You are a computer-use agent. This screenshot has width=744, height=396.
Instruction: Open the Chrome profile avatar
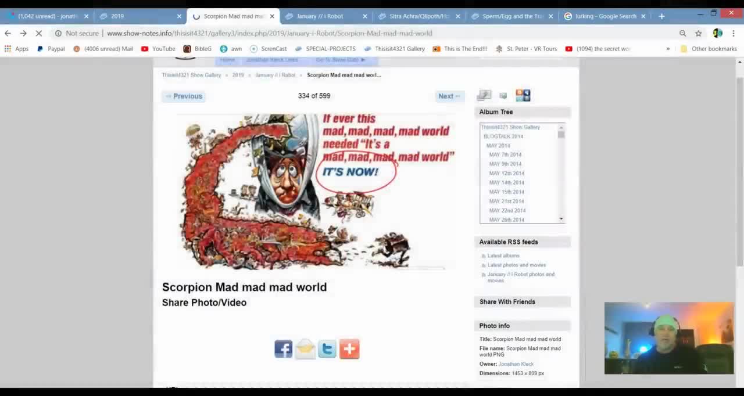tap(718, 33)
